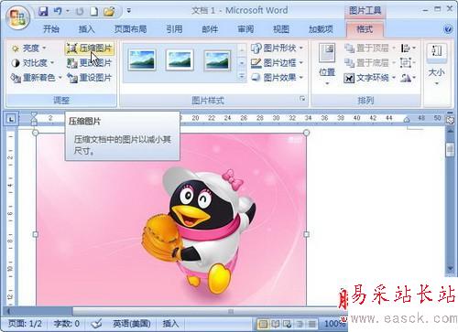Open the 页面布局 tab
The image size is (458, 332).
130,29
